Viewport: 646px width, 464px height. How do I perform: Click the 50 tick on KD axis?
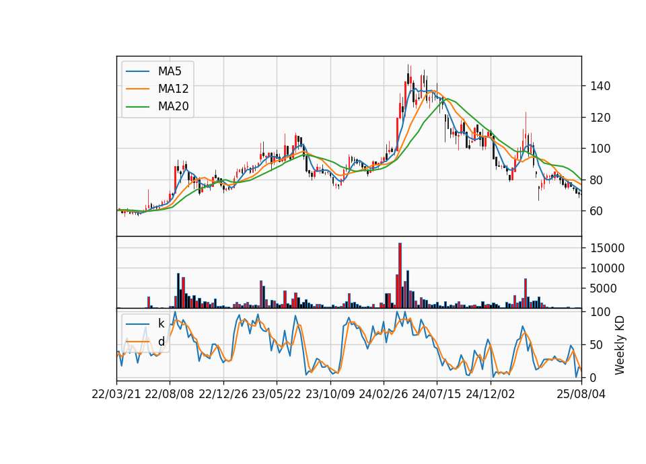597,344
